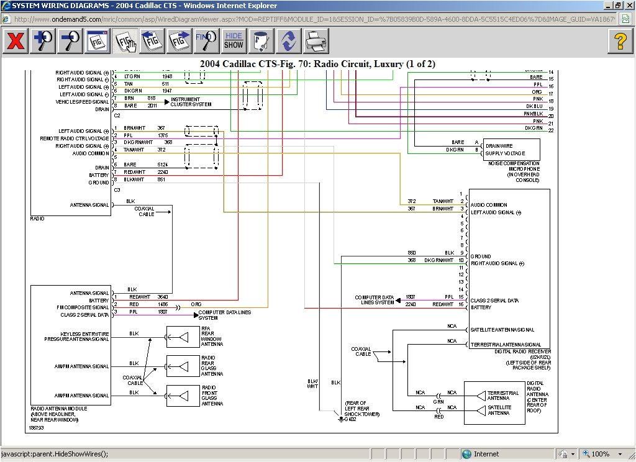The width and height of the screenshot is (636, 462).
Task: Refresh the wiring diagram view
Action: 288,41
